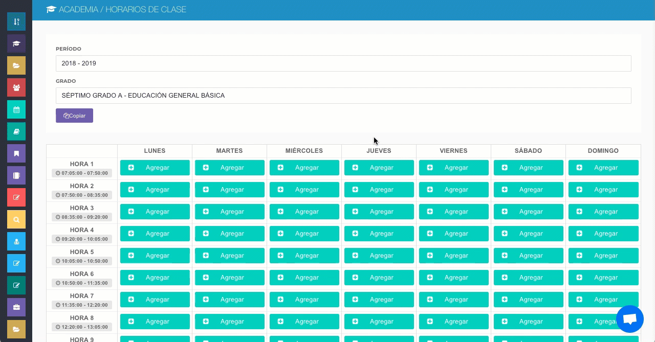Click Agregar for Martes at Hora 7
The image size is (655, 342).
point(229,300)
